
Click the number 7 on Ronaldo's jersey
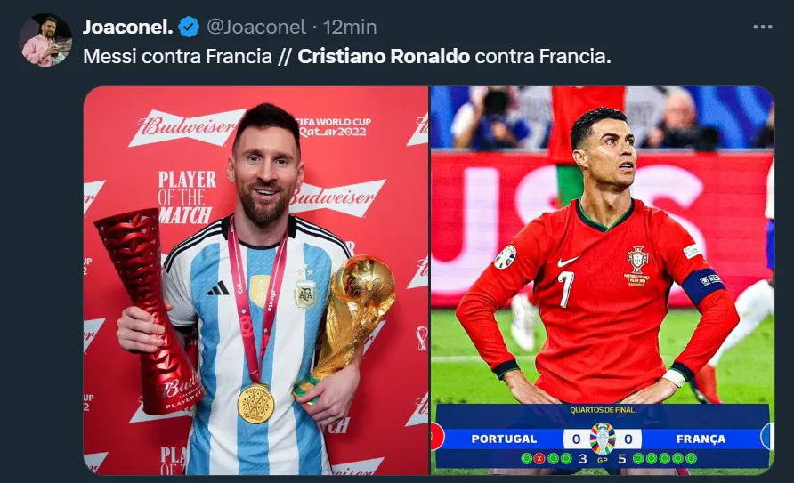point(565,289)
